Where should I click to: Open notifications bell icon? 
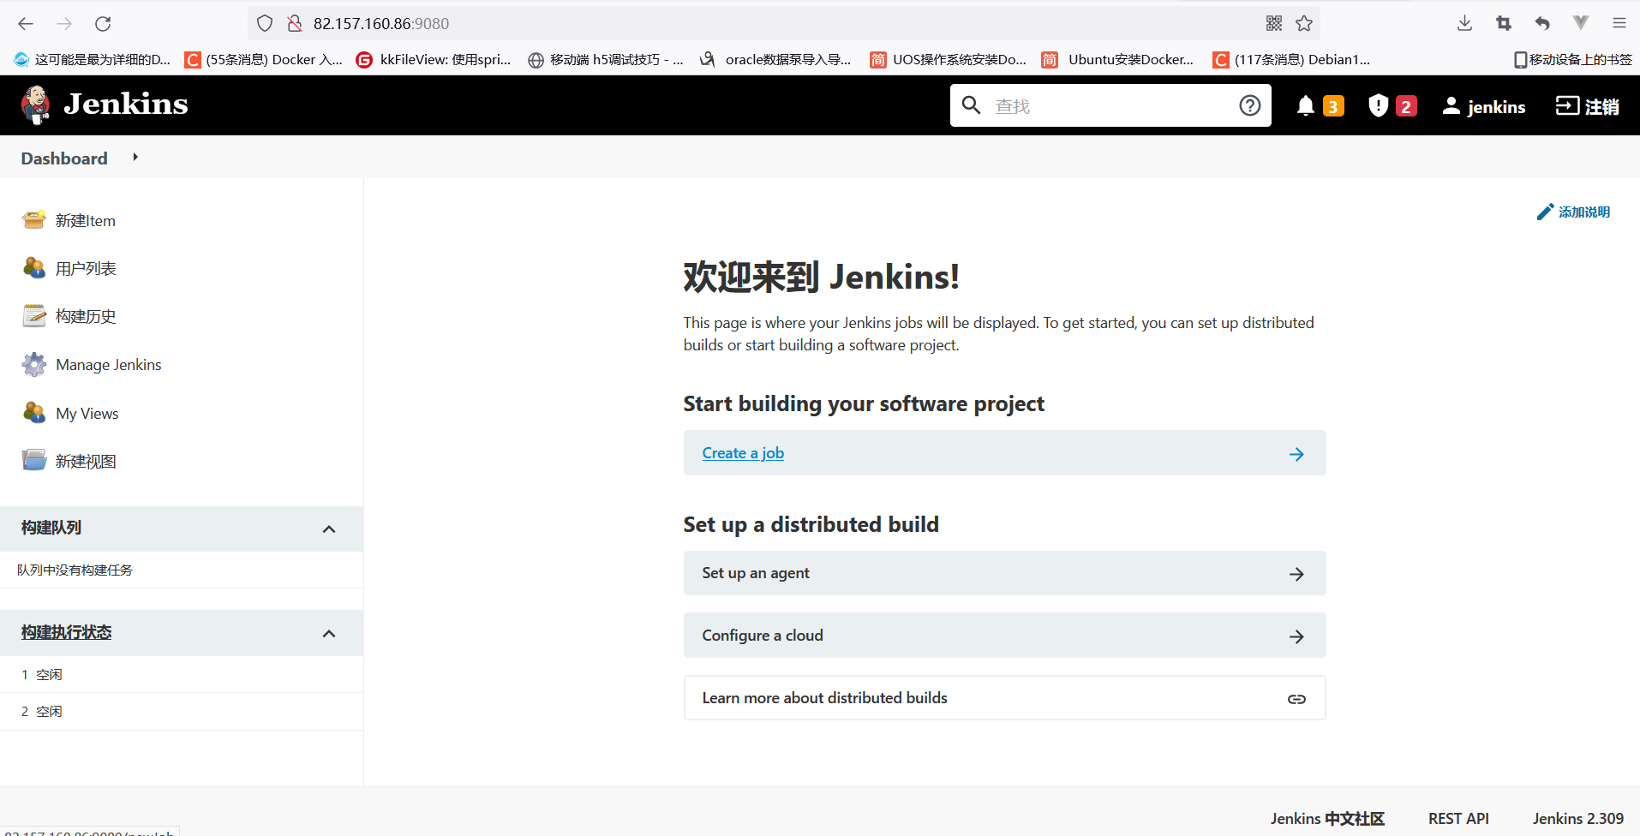[1305, 105]
